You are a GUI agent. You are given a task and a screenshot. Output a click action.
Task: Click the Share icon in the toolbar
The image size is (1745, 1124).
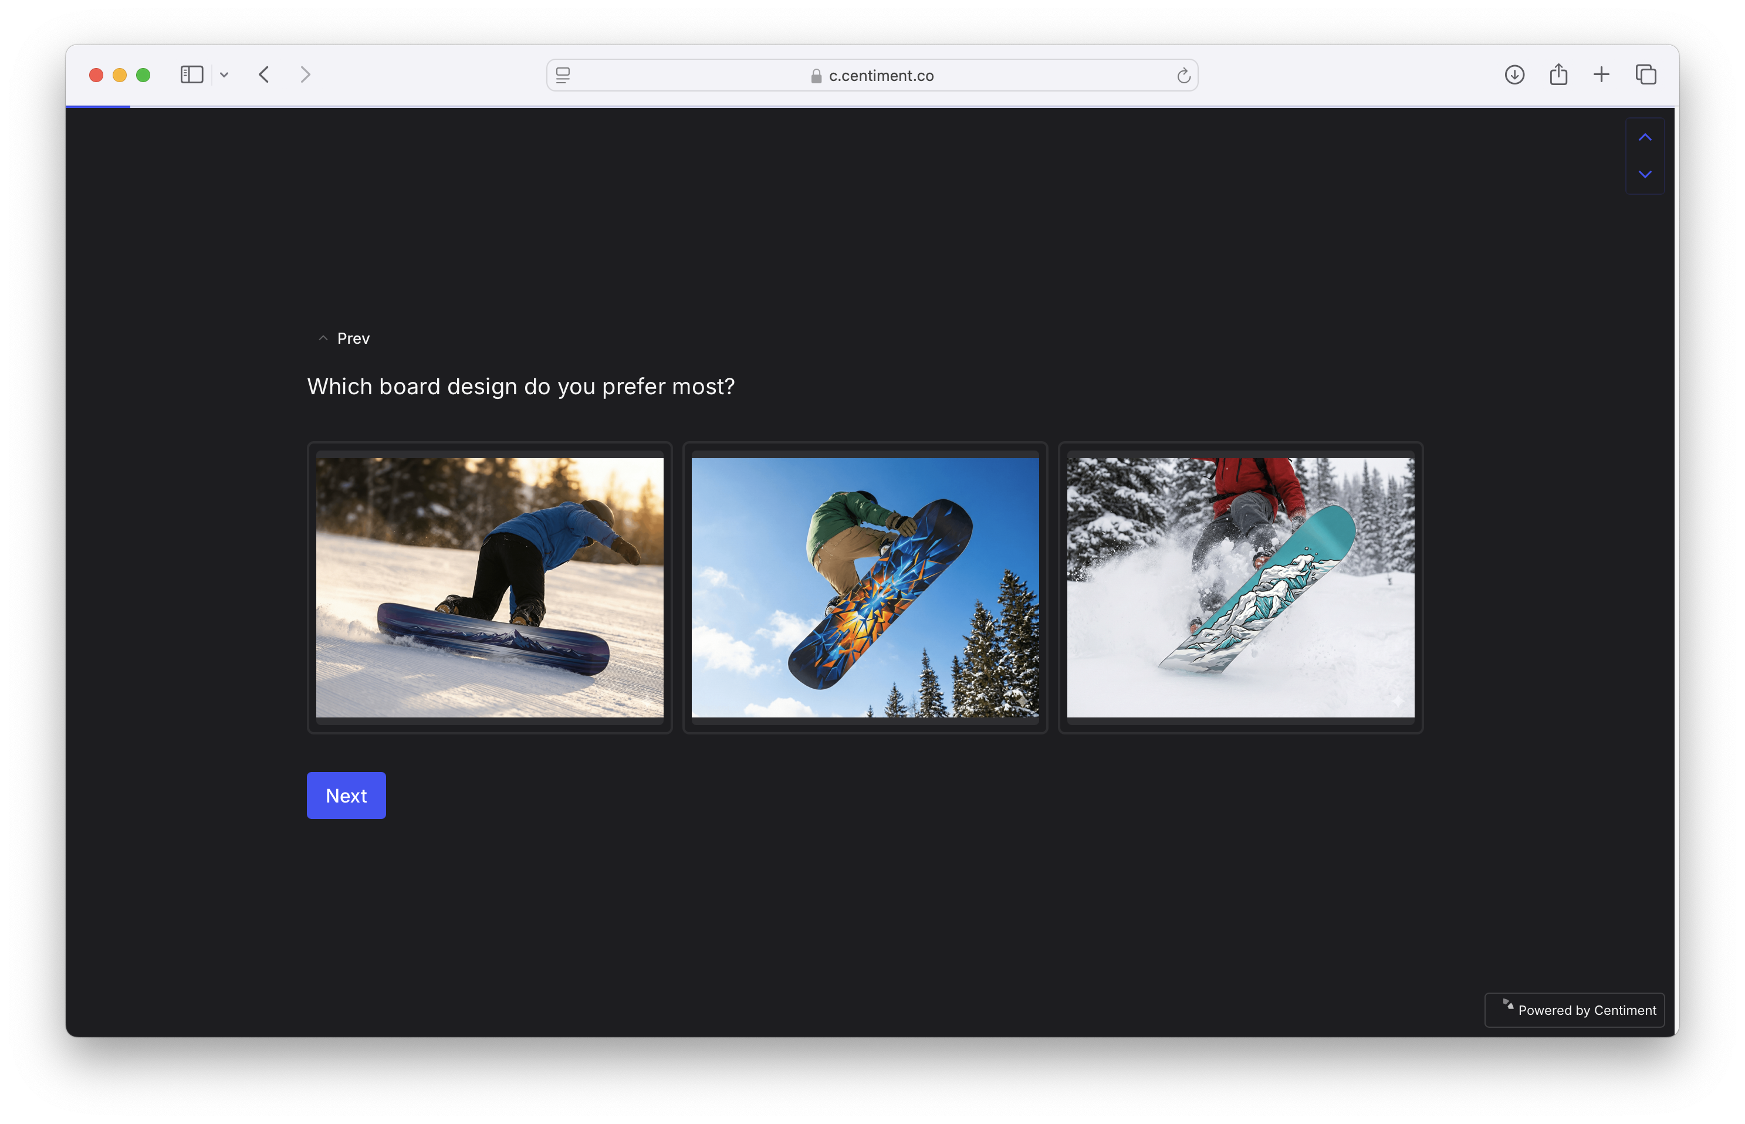tap(1558, 75)
